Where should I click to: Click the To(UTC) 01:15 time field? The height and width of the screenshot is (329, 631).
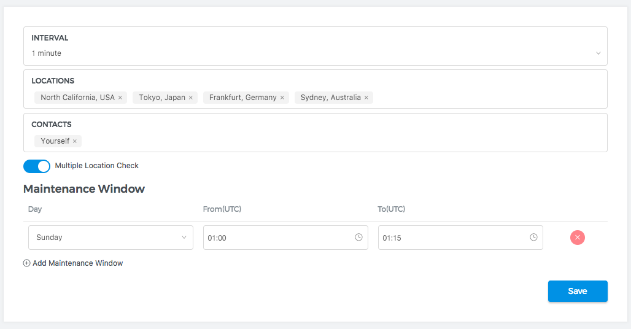451,238
